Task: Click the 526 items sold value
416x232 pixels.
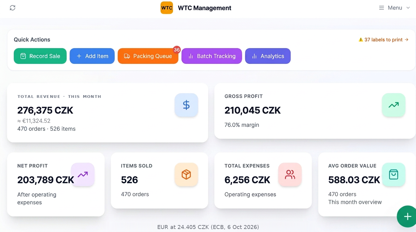Action: [129, 180]
